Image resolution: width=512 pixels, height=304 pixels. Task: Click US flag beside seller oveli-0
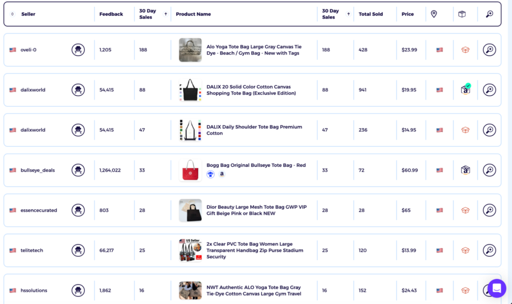[12, 50]
